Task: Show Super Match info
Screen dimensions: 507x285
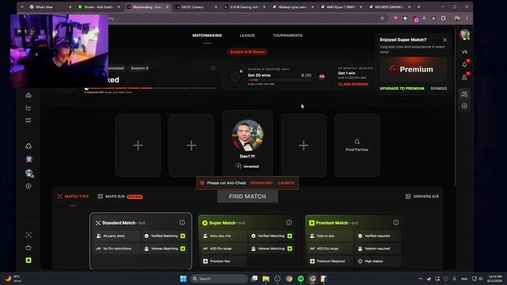Action: 289,222
